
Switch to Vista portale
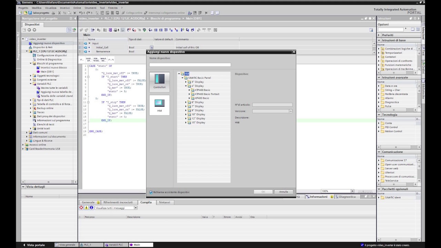34,245
